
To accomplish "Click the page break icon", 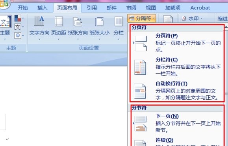I will tap(140, 43).
